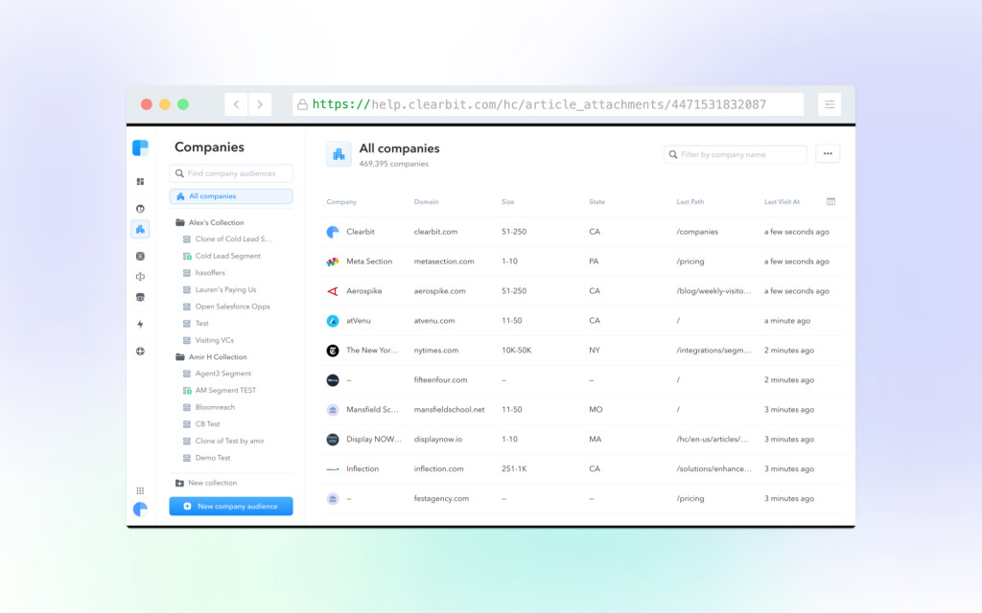Click the atVenu company logo
Viewport: 982px width, 613px height.
[x=333, y=321]
